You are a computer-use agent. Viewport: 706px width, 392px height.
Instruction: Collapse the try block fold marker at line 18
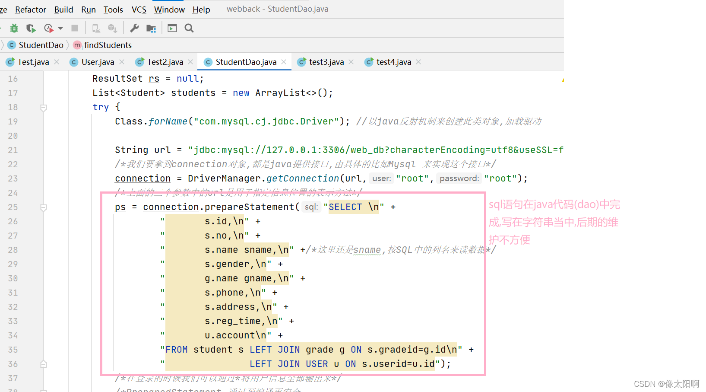tap(43, 108)
